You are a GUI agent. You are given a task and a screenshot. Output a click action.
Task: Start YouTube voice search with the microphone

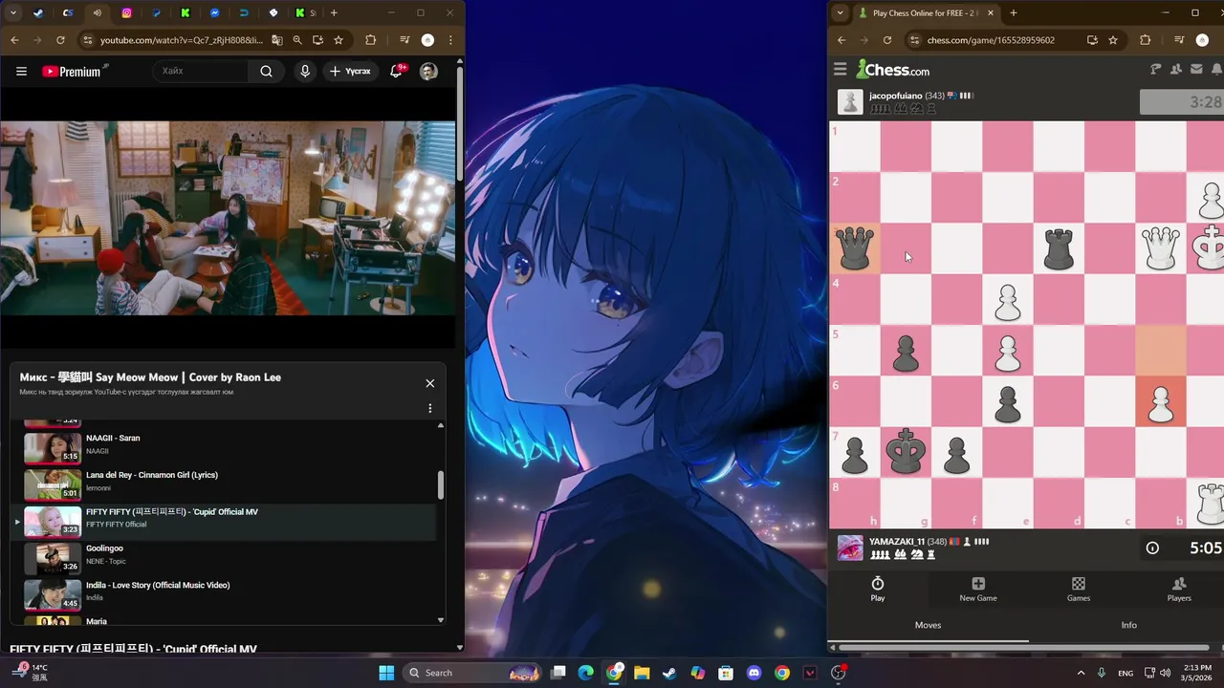click(x=305, y=71)
